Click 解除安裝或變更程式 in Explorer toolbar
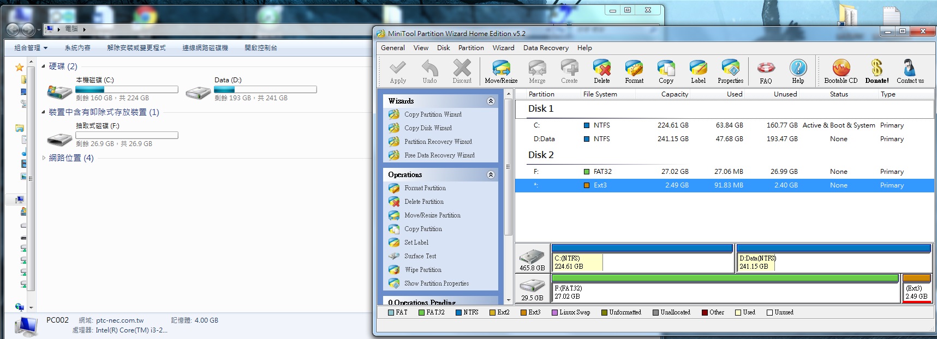The height and width of the screenshot is (339, 937). 136,48
